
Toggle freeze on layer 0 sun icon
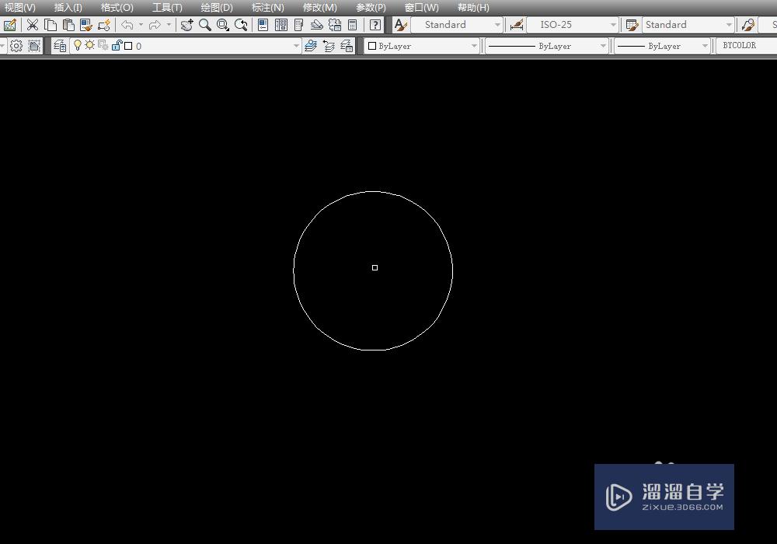(89, 45)
